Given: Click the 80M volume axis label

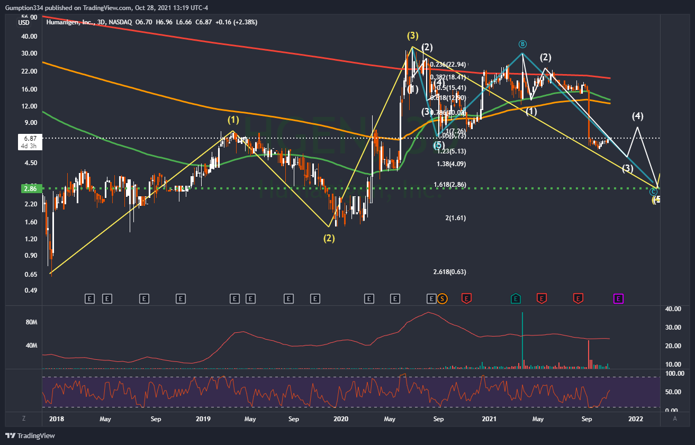Looking at the screenshot, I should (31, 322).
